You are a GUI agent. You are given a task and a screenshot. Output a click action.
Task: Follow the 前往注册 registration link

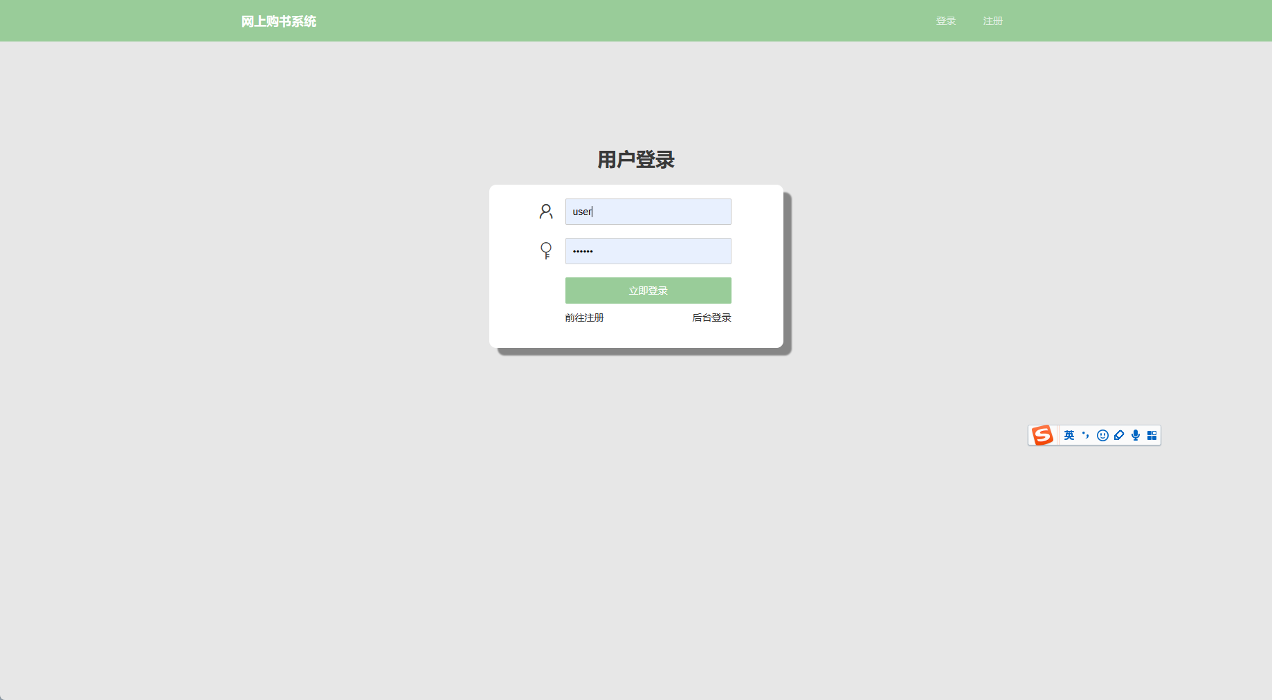point(584,317)
